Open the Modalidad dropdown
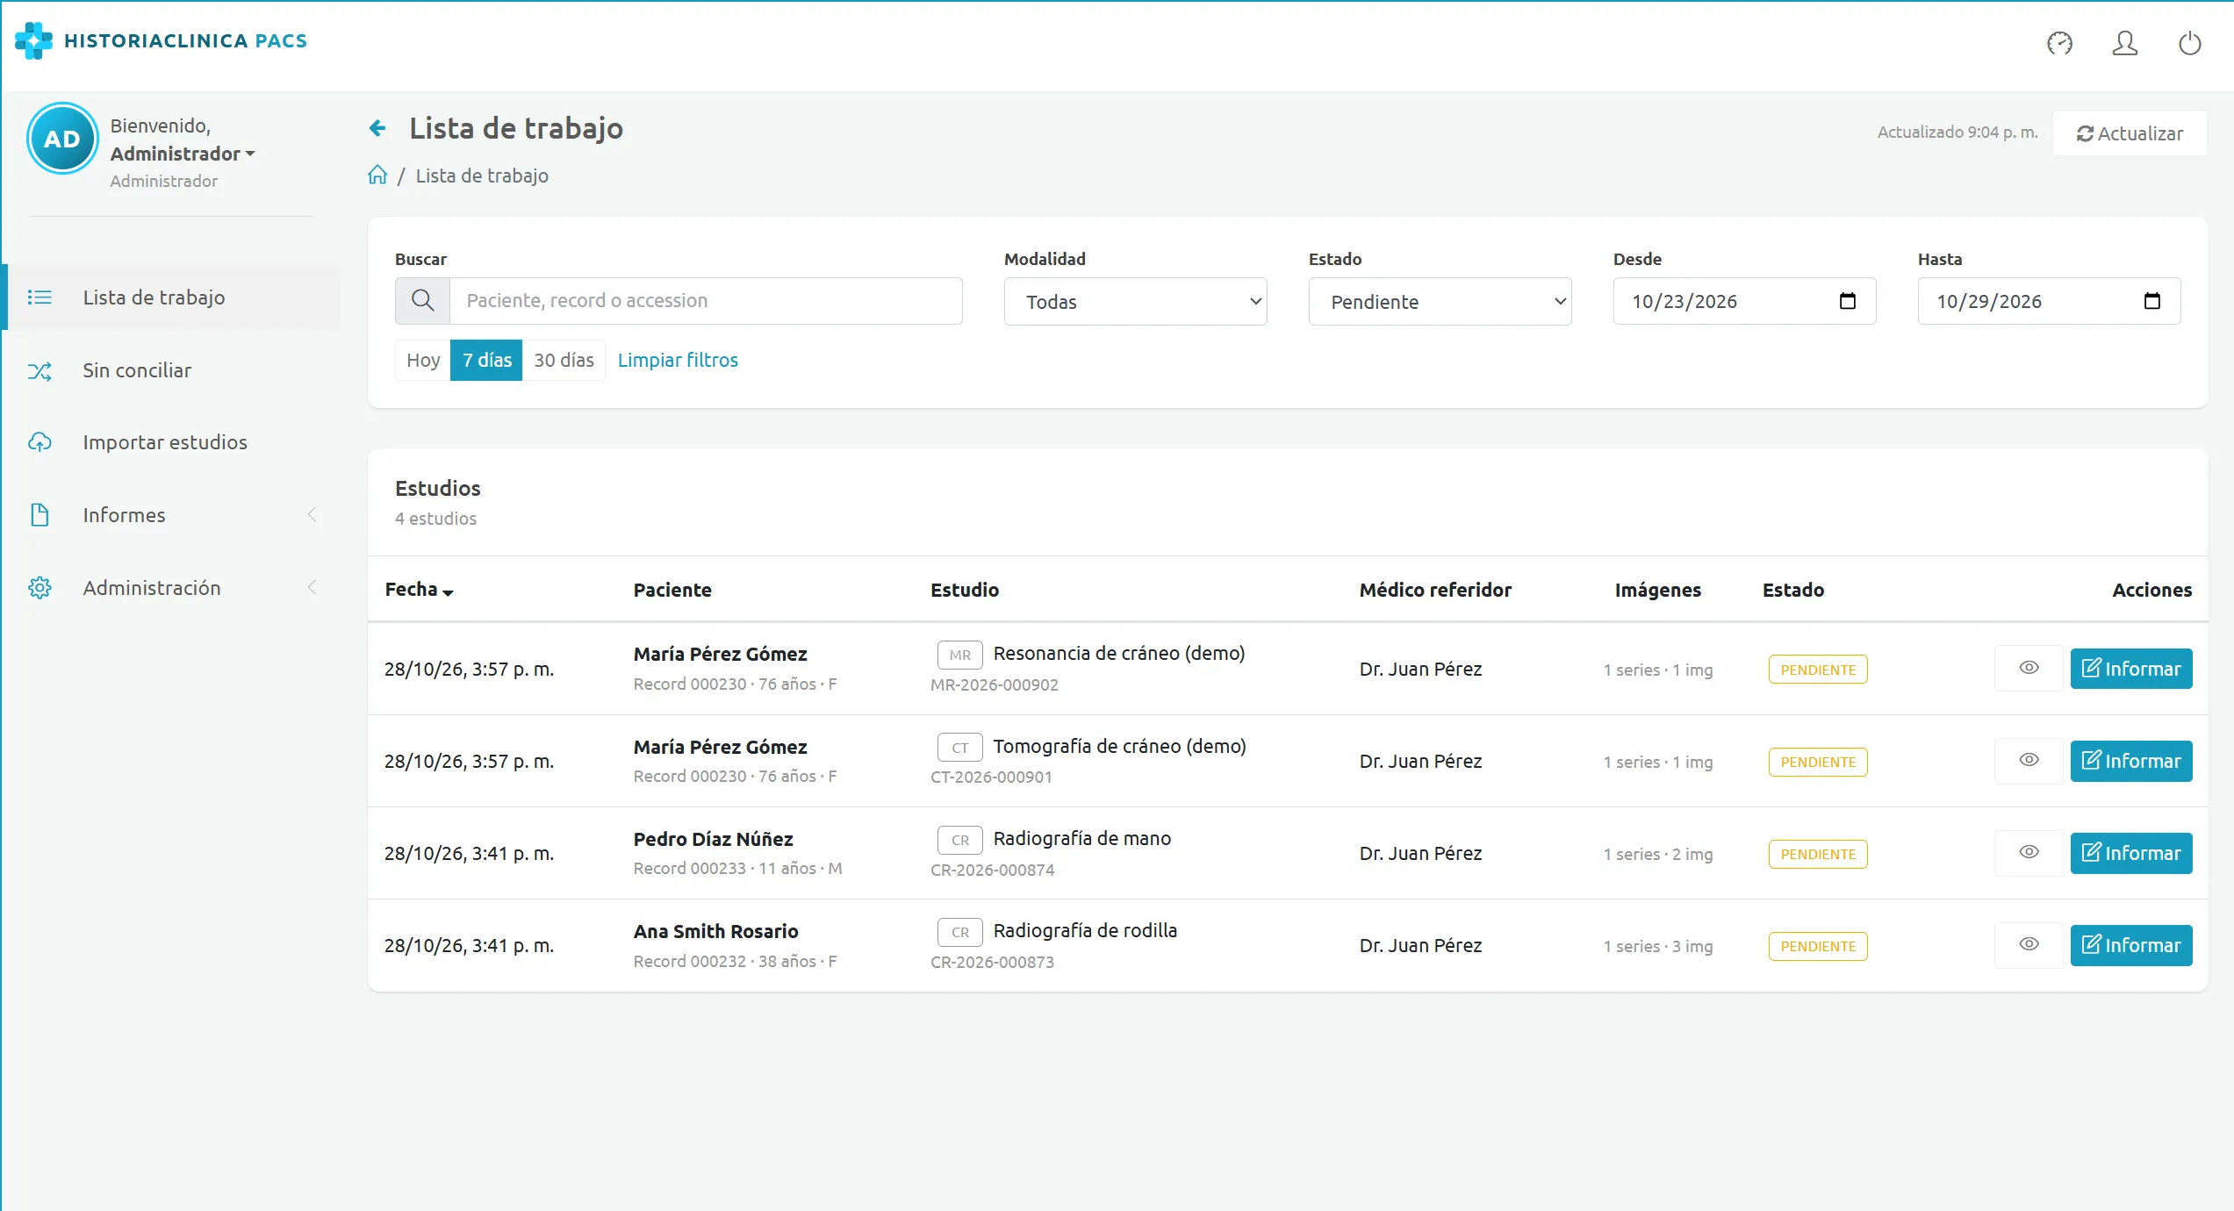This screenshot has width=2234, height=1211. coord(1135,302)
